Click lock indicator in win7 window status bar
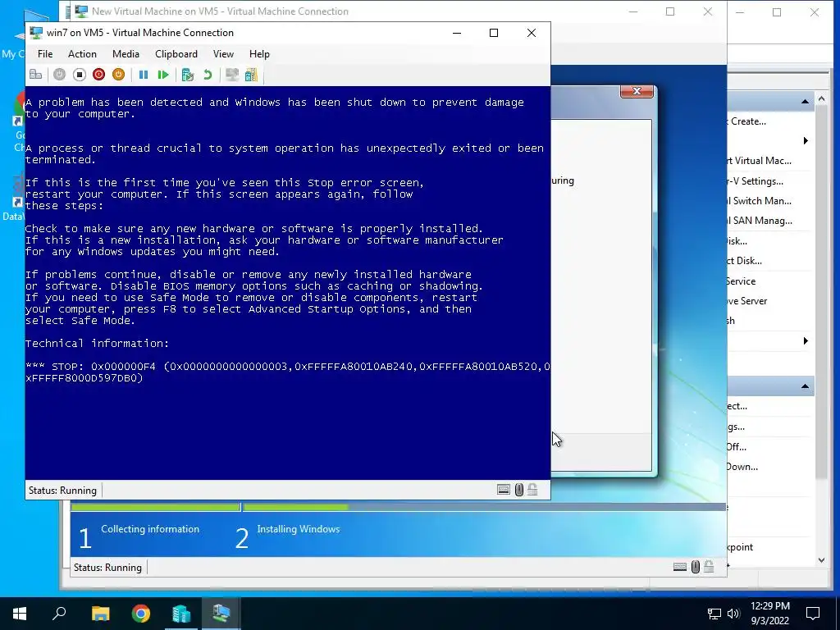 pos(532,489)
